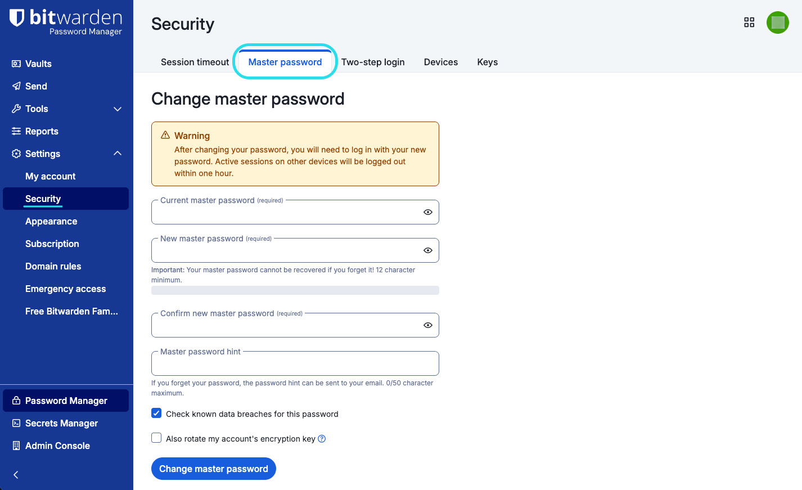Reveal the current master password
The height and width of the screenshot is (490, 802).
click(427, 212)
